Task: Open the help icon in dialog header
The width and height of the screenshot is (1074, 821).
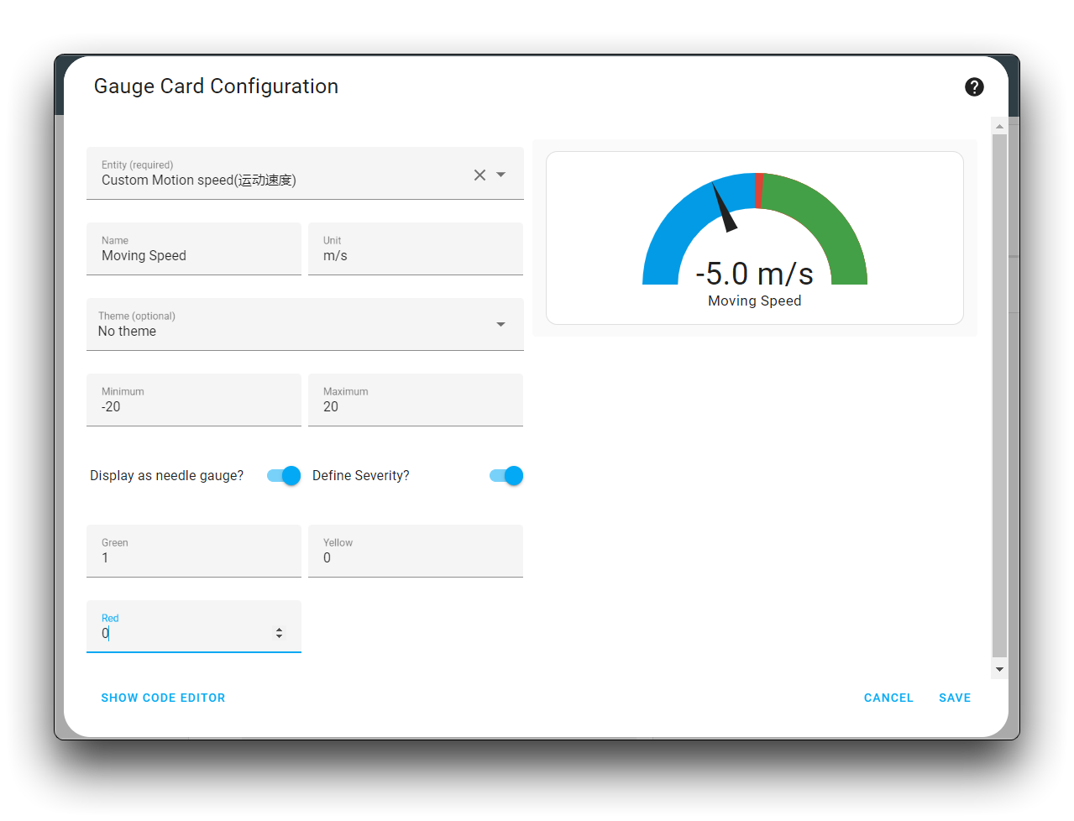Action: [x=974, y=86]
